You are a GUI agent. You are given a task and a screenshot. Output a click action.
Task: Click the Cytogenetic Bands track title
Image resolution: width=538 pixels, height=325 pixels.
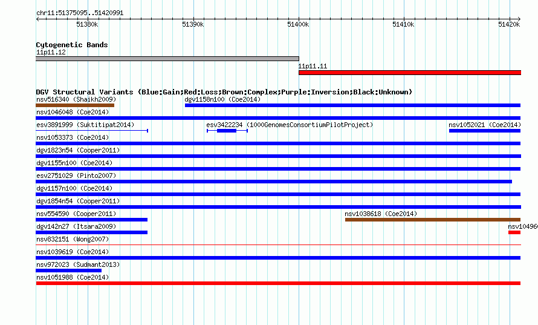pos(72,45)
